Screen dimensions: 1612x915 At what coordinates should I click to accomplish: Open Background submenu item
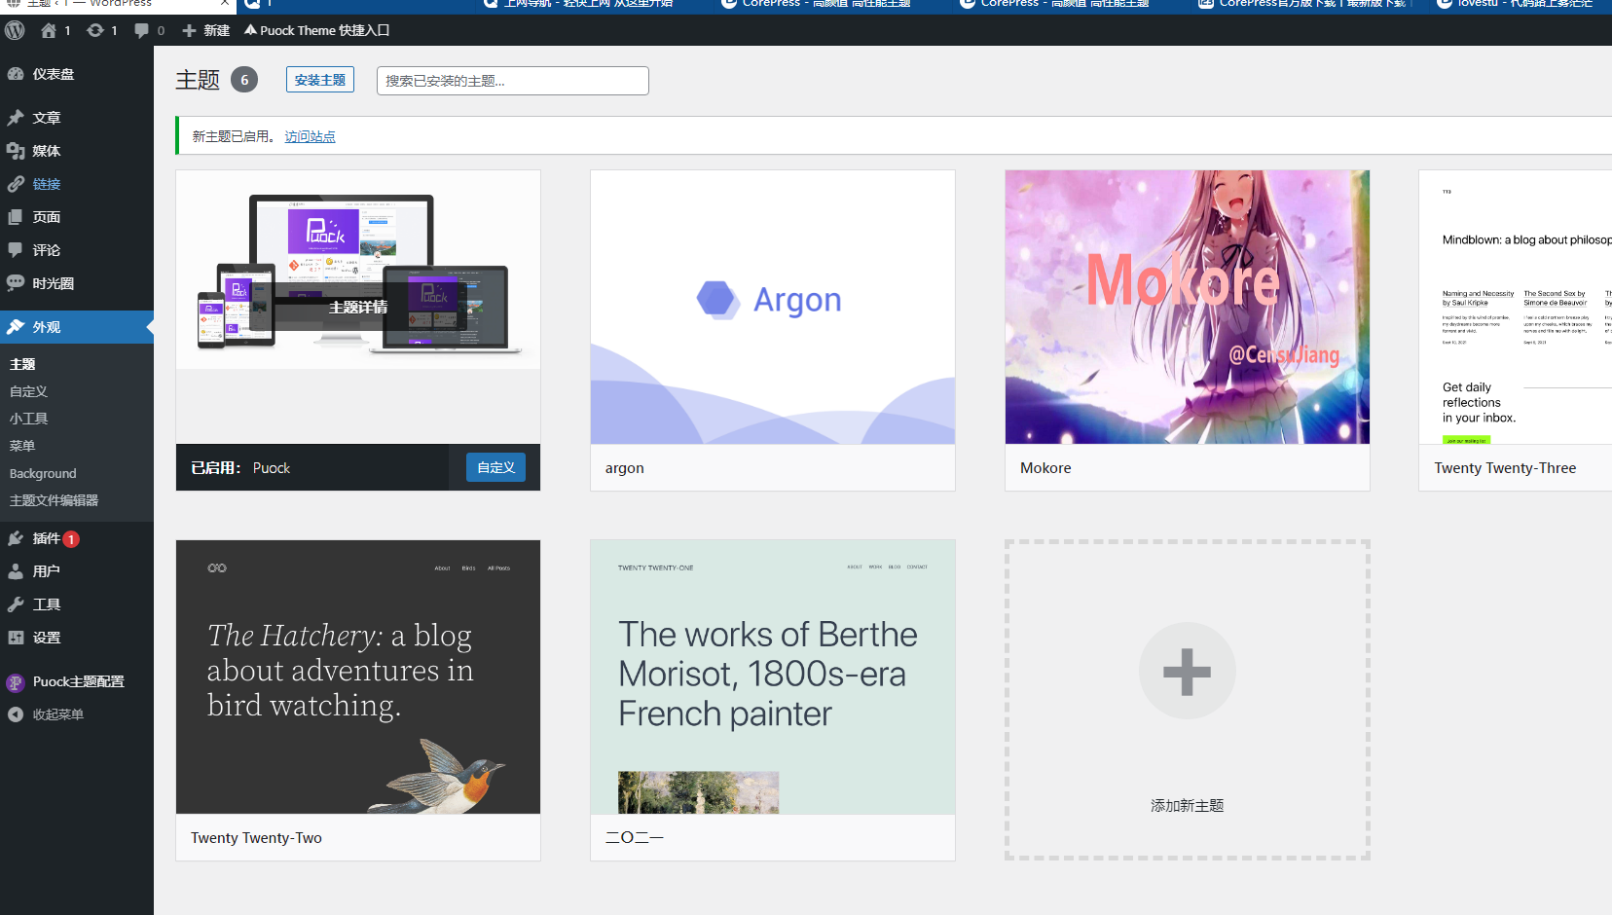click(43, 473)
